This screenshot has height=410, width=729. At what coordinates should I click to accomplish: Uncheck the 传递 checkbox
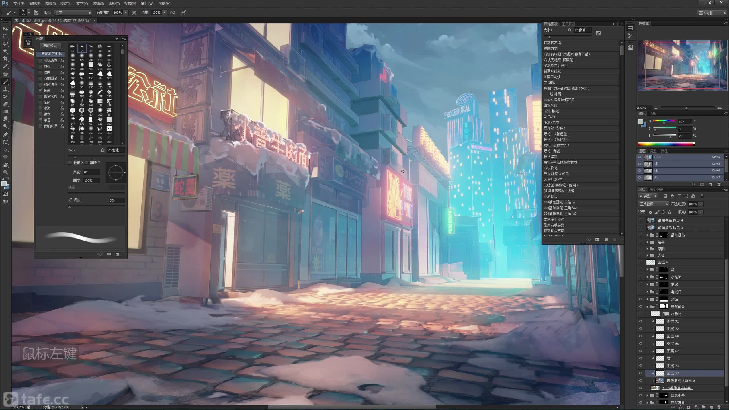pyautogui.click(x=40, y=90)
